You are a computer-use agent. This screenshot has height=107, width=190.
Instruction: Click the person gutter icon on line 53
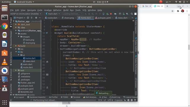pos(47,87)
